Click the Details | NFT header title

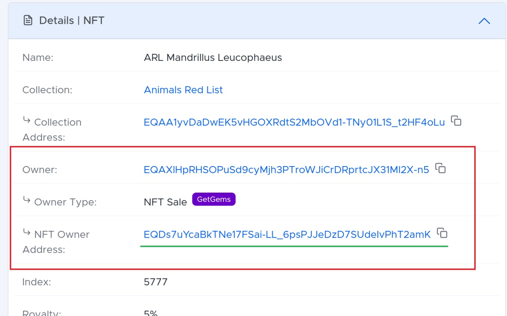(x=72, y=21)
